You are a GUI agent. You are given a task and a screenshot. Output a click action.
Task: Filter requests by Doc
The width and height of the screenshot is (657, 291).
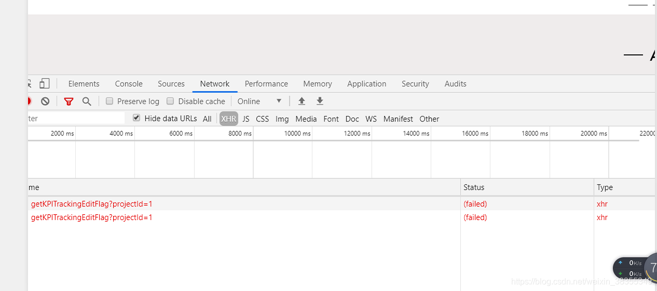(x=352, y=119)
